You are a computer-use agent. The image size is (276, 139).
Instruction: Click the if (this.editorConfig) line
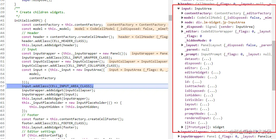(x=44, y=135)
